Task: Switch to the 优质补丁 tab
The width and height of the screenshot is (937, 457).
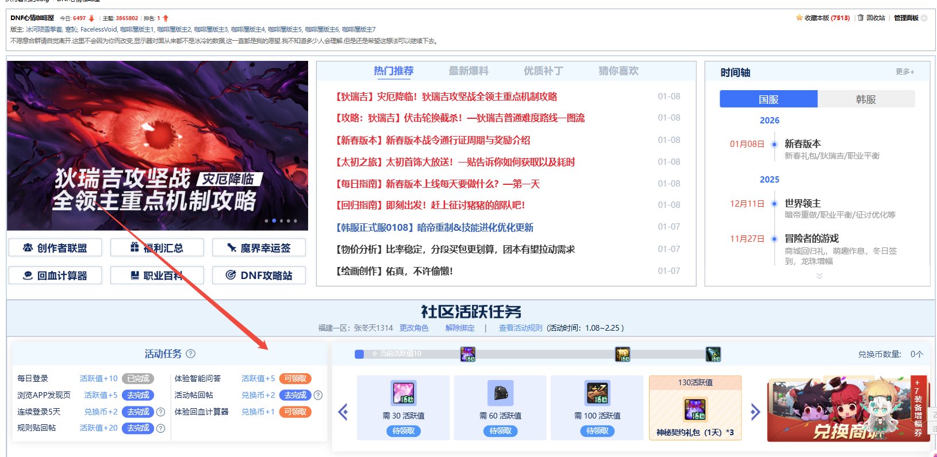Action: tap(543, 71)
